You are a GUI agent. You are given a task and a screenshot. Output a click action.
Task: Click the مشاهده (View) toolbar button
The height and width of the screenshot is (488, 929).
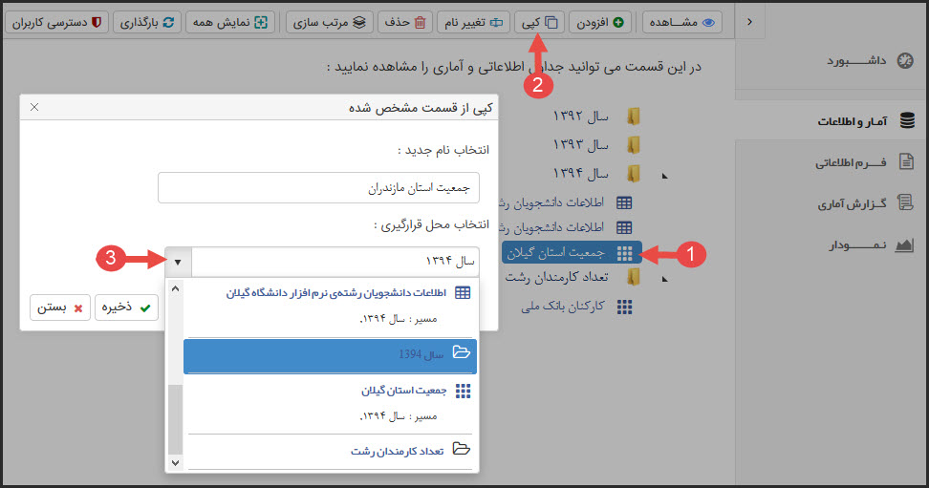[682, 21]
